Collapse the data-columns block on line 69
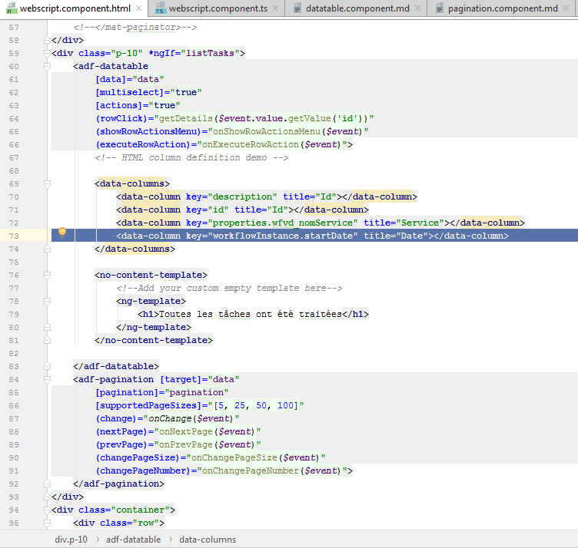 coord(47,183)
